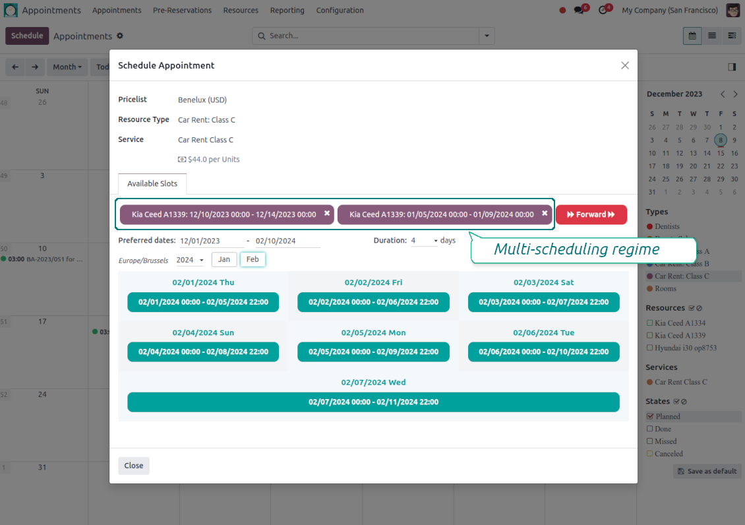Click the red Forward button
Image resolution: width=745 pixels, height=525 pixels.
pos(591,214)
